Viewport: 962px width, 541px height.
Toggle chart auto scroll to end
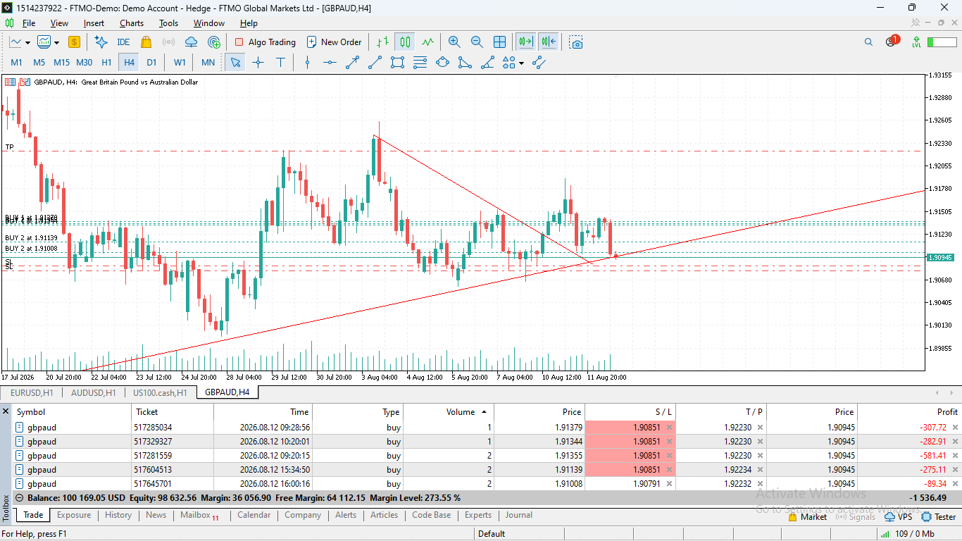(x=526, y=42)
